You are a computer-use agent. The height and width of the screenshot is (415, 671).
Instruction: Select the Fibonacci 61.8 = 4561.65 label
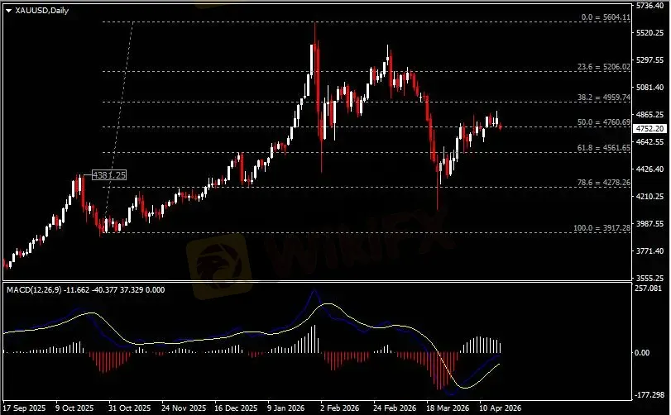pyautogui.click(x=604, y=147)
